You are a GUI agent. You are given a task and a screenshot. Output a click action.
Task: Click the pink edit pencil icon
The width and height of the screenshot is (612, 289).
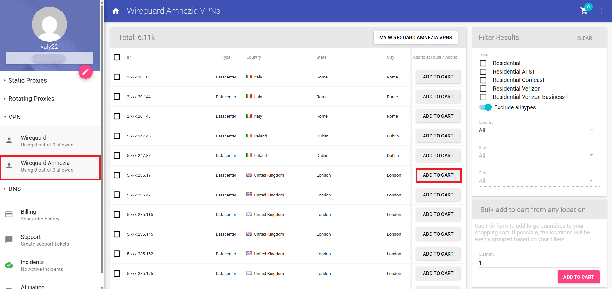(x=85, y=72)
